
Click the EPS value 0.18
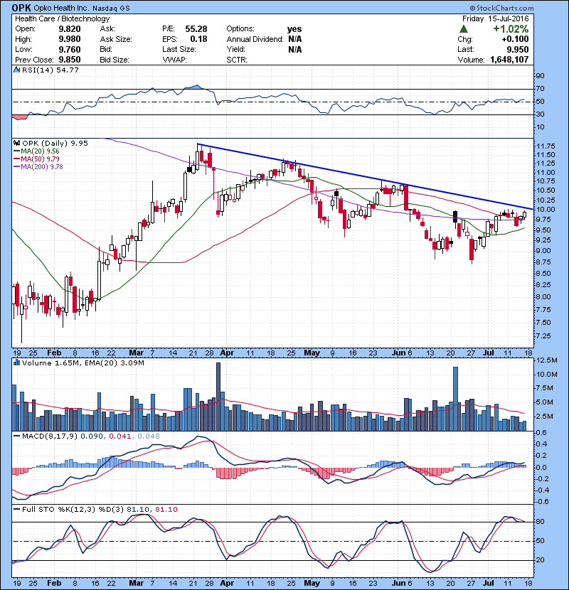tap(199, 39)
